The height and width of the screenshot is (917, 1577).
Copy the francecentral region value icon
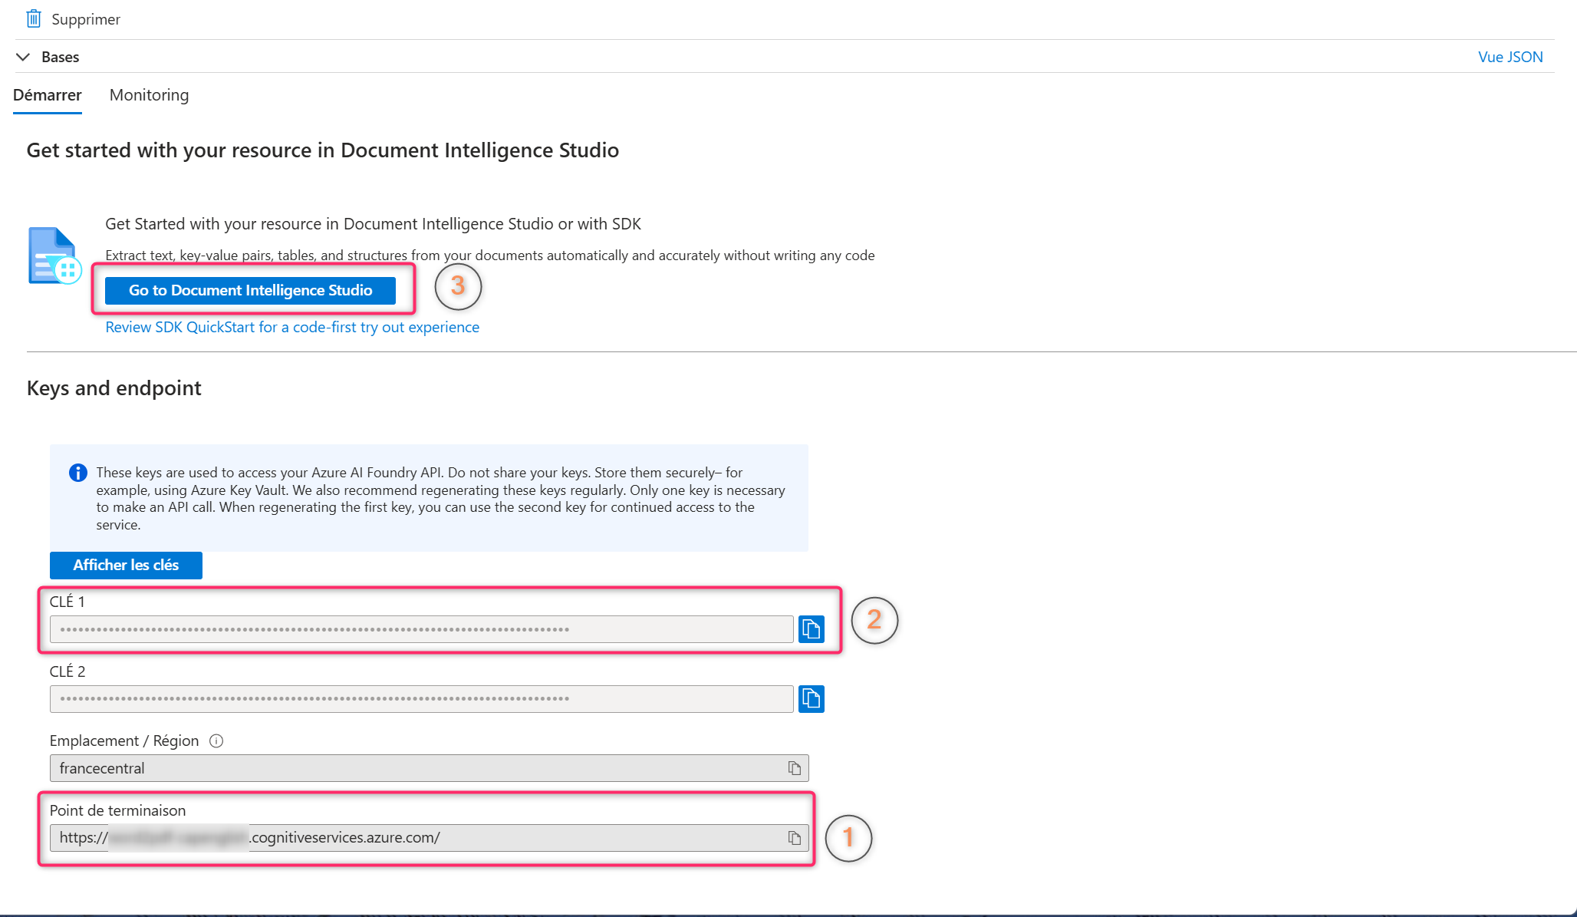click(794, 768)
